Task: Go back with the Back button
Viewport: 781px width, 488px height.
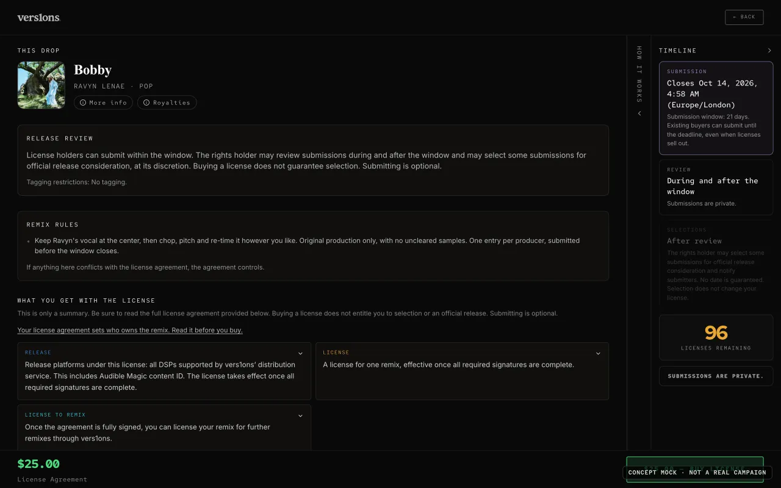Action: [x=744, y=17]
